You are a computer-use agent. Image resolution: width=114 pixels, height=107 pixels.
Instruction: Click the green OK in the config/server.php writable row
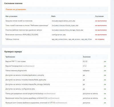click(x=105, y=89)
